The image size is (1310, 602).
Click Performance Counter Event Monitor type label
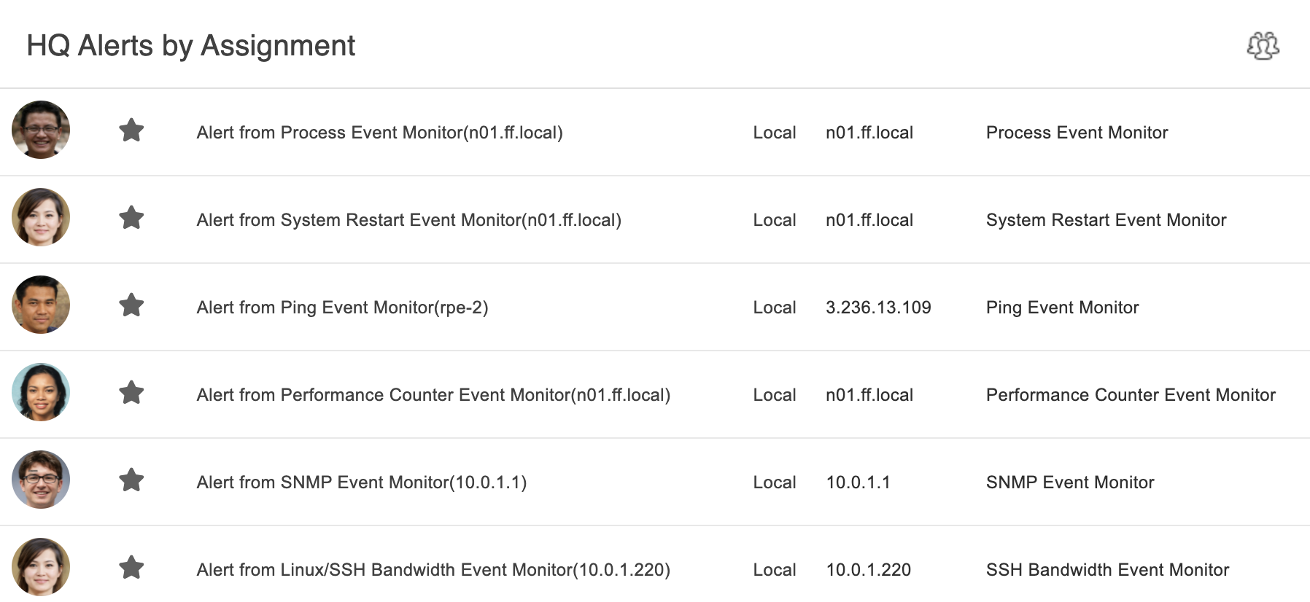1131,395
